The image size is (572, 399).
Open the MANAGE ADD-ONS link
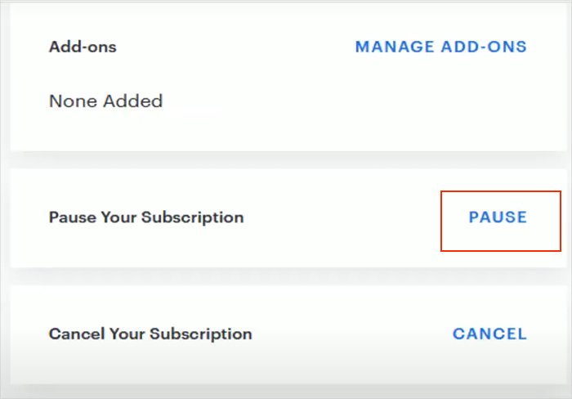click(x=440, y=47)
